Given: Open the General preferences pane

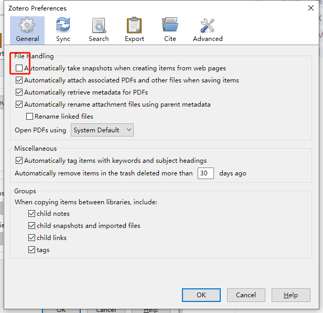Looking at the screenshot, I should tap(27, 30).
